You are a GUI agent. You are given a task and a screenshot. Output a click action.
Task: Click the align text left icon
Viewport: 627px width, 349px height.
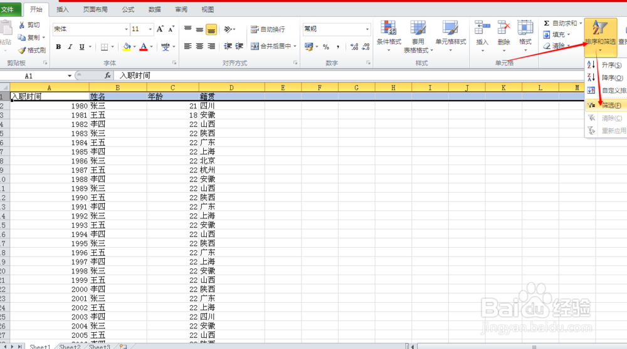click(187, 46)
